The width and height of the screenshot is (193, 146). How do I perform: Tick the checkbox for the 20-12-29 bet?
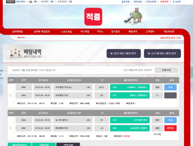coord(10,95)
